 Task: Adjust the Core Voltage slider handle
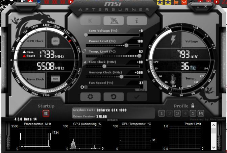tap(86, 35)
